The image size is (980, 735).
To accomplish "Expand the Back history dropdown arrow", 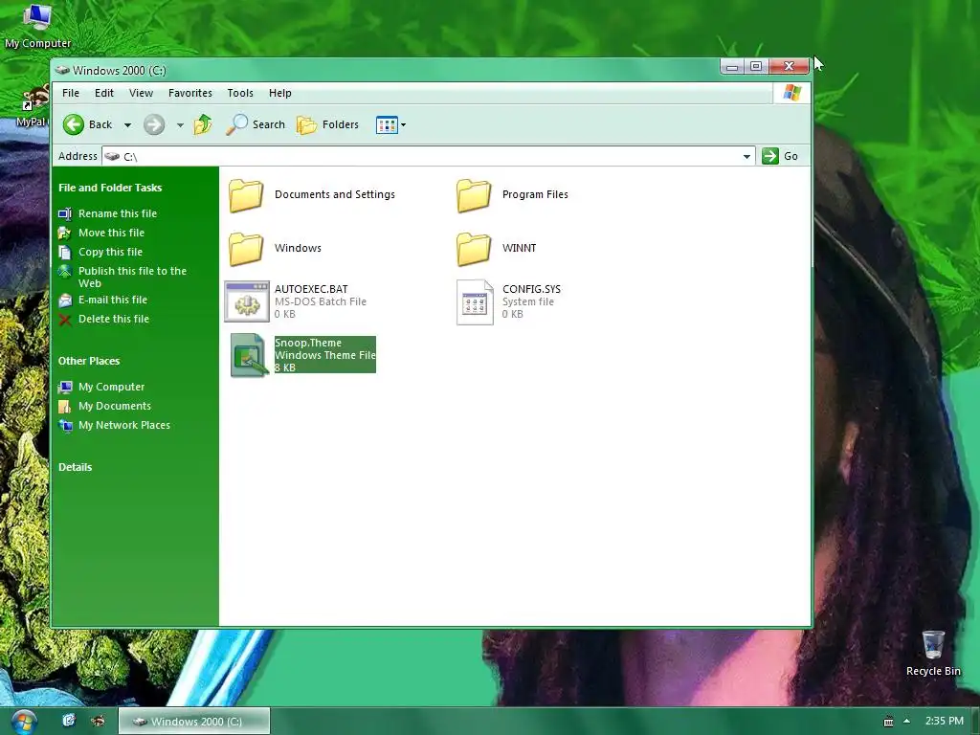I will click(x=127, y=125).
